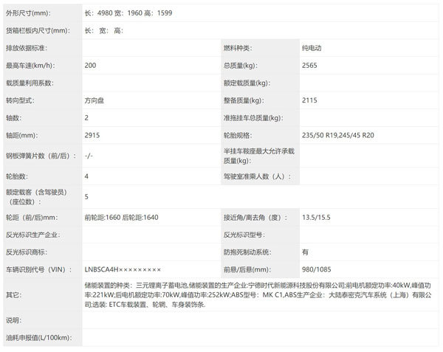The width and height of the screenshot is (443, 352).
Task: Select the 反光标识型号 label
Action: [x=244, y=235]
